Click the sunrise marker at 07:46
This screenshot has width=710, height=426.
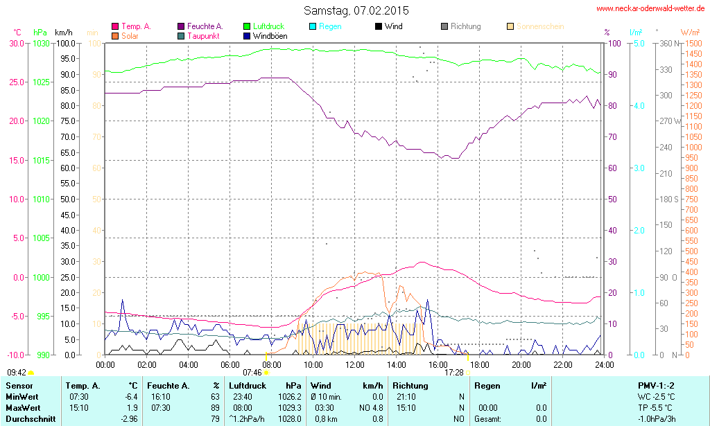pyautogui.click(x=266, y=373)
